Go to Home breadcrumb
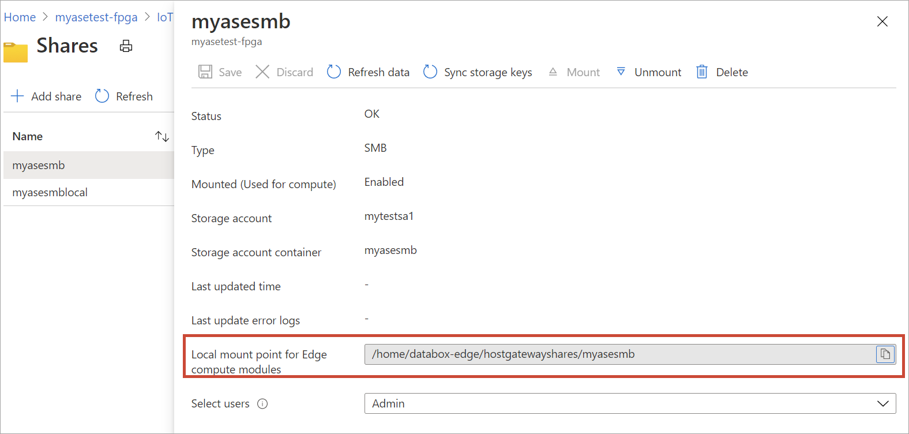The image size is (909, 434). coord(20,17)
